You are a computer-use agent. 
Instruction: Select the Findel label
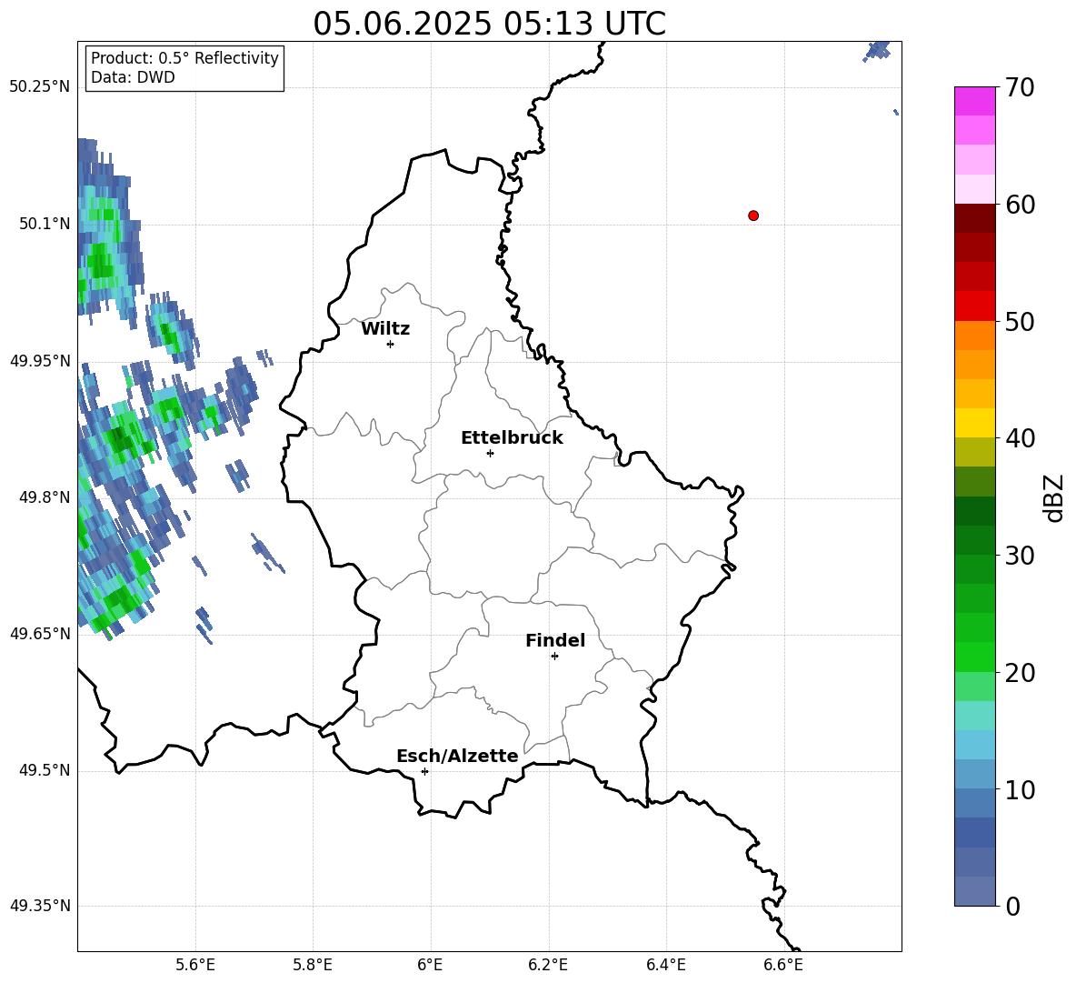click(555, 640)
